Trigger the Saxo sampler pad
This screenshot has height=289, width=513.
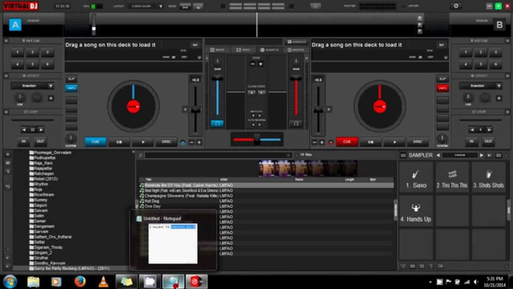416,177
